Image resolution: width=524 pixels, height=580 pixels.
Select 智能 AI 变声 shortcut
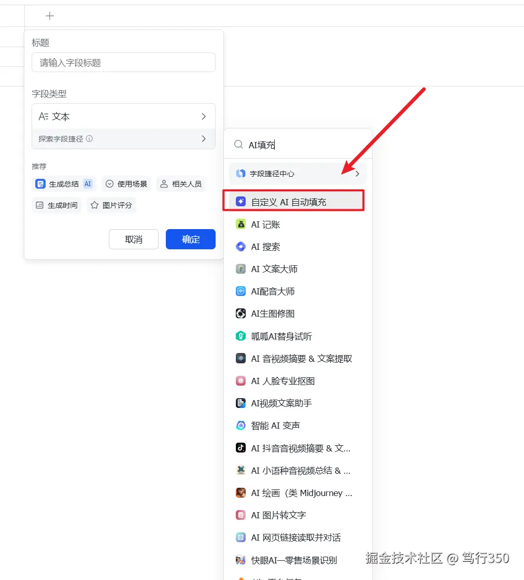[x=298, y=426]
